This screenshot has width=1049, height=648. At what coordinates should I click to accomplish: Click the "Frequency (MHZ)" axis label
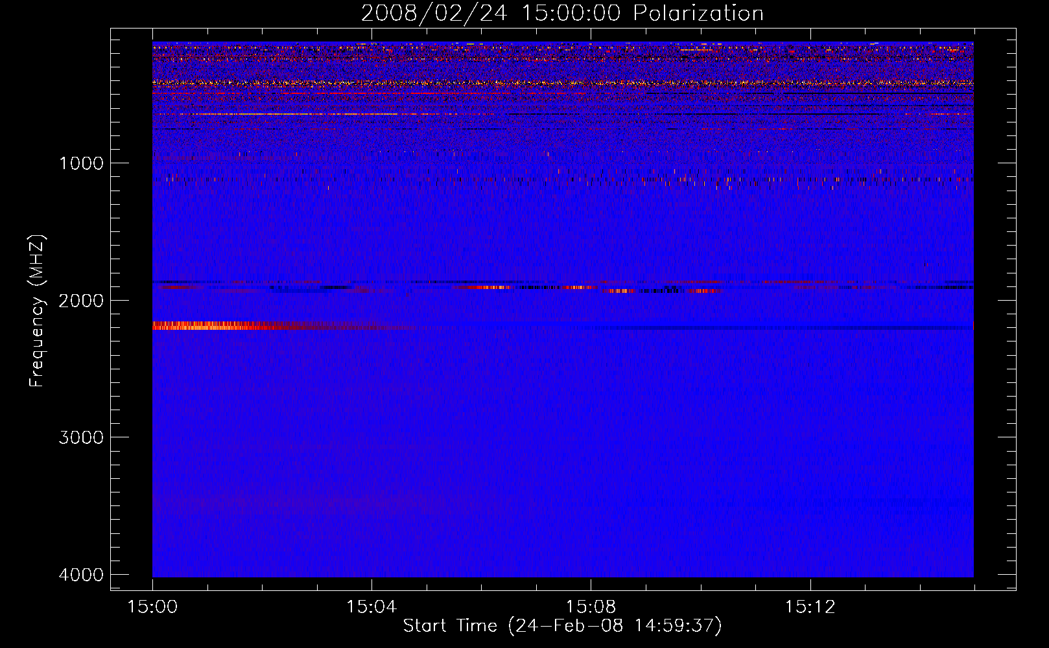(x=38, y=311)
